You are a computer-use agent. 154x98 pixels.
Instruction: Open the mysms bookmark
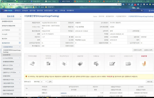tap(41, 7)
